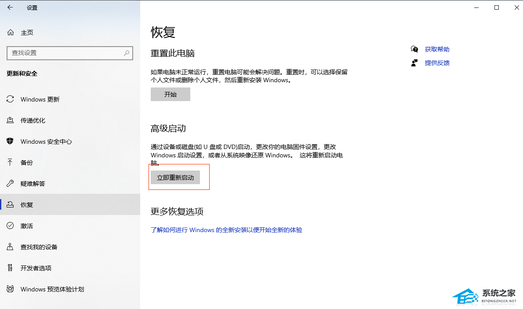
Task: Click the 高级启动 section heading
Action: click(x=168, y=128)
